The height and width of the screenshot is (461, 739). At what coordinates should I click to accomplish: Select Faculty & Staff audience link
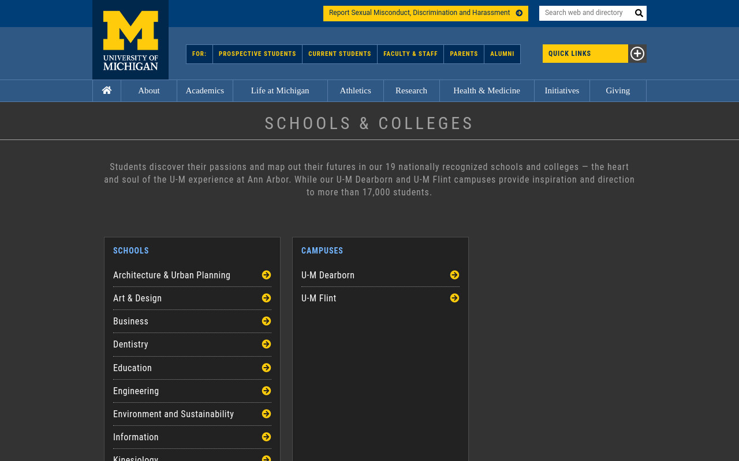coord(410,54)
